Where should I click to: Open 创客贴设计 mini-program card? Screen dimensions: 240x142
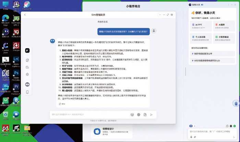[x=112, y=131]
